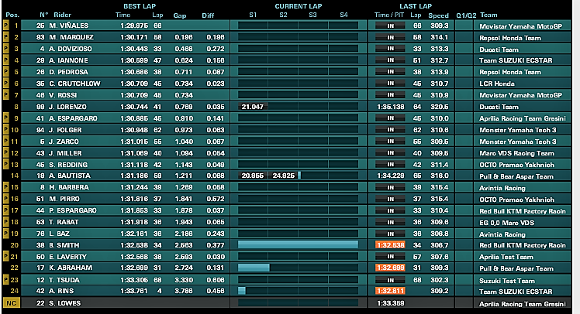Click the pit 'P' badge beside M. Pirro
This screenshot has width=580, height=314.
[6, 199]
